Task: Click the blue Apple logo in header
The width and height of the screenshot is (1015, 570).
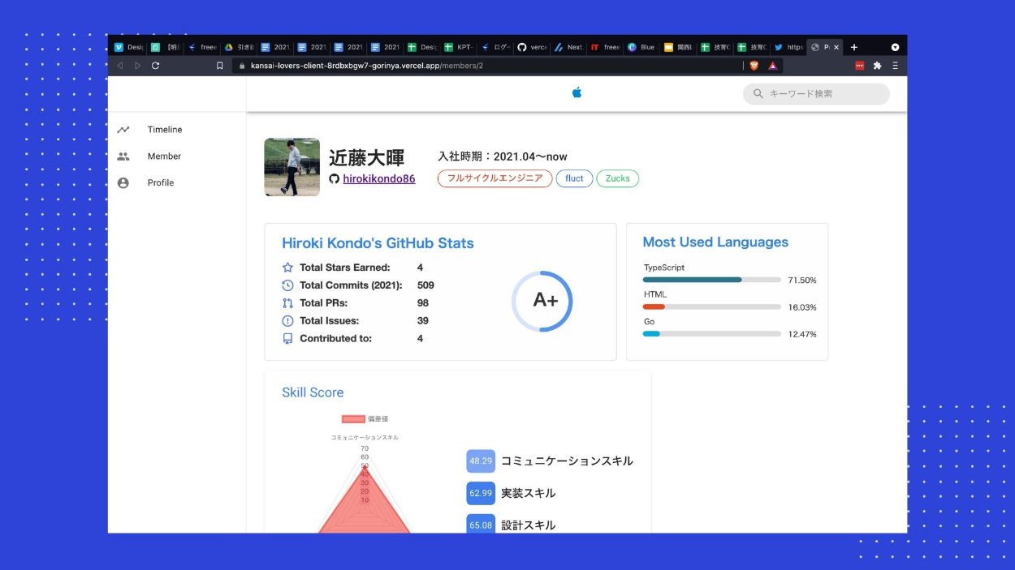Action: pos(577,93)
